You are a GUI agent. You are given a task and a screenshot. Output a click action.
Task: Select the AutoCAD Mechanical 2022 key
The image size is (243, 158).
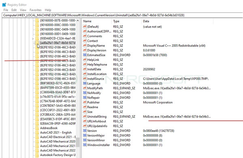click(58, 151)
